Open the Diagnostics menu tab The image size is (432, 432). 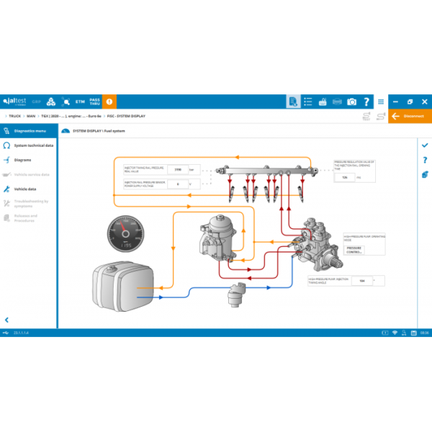click(29, 131)
